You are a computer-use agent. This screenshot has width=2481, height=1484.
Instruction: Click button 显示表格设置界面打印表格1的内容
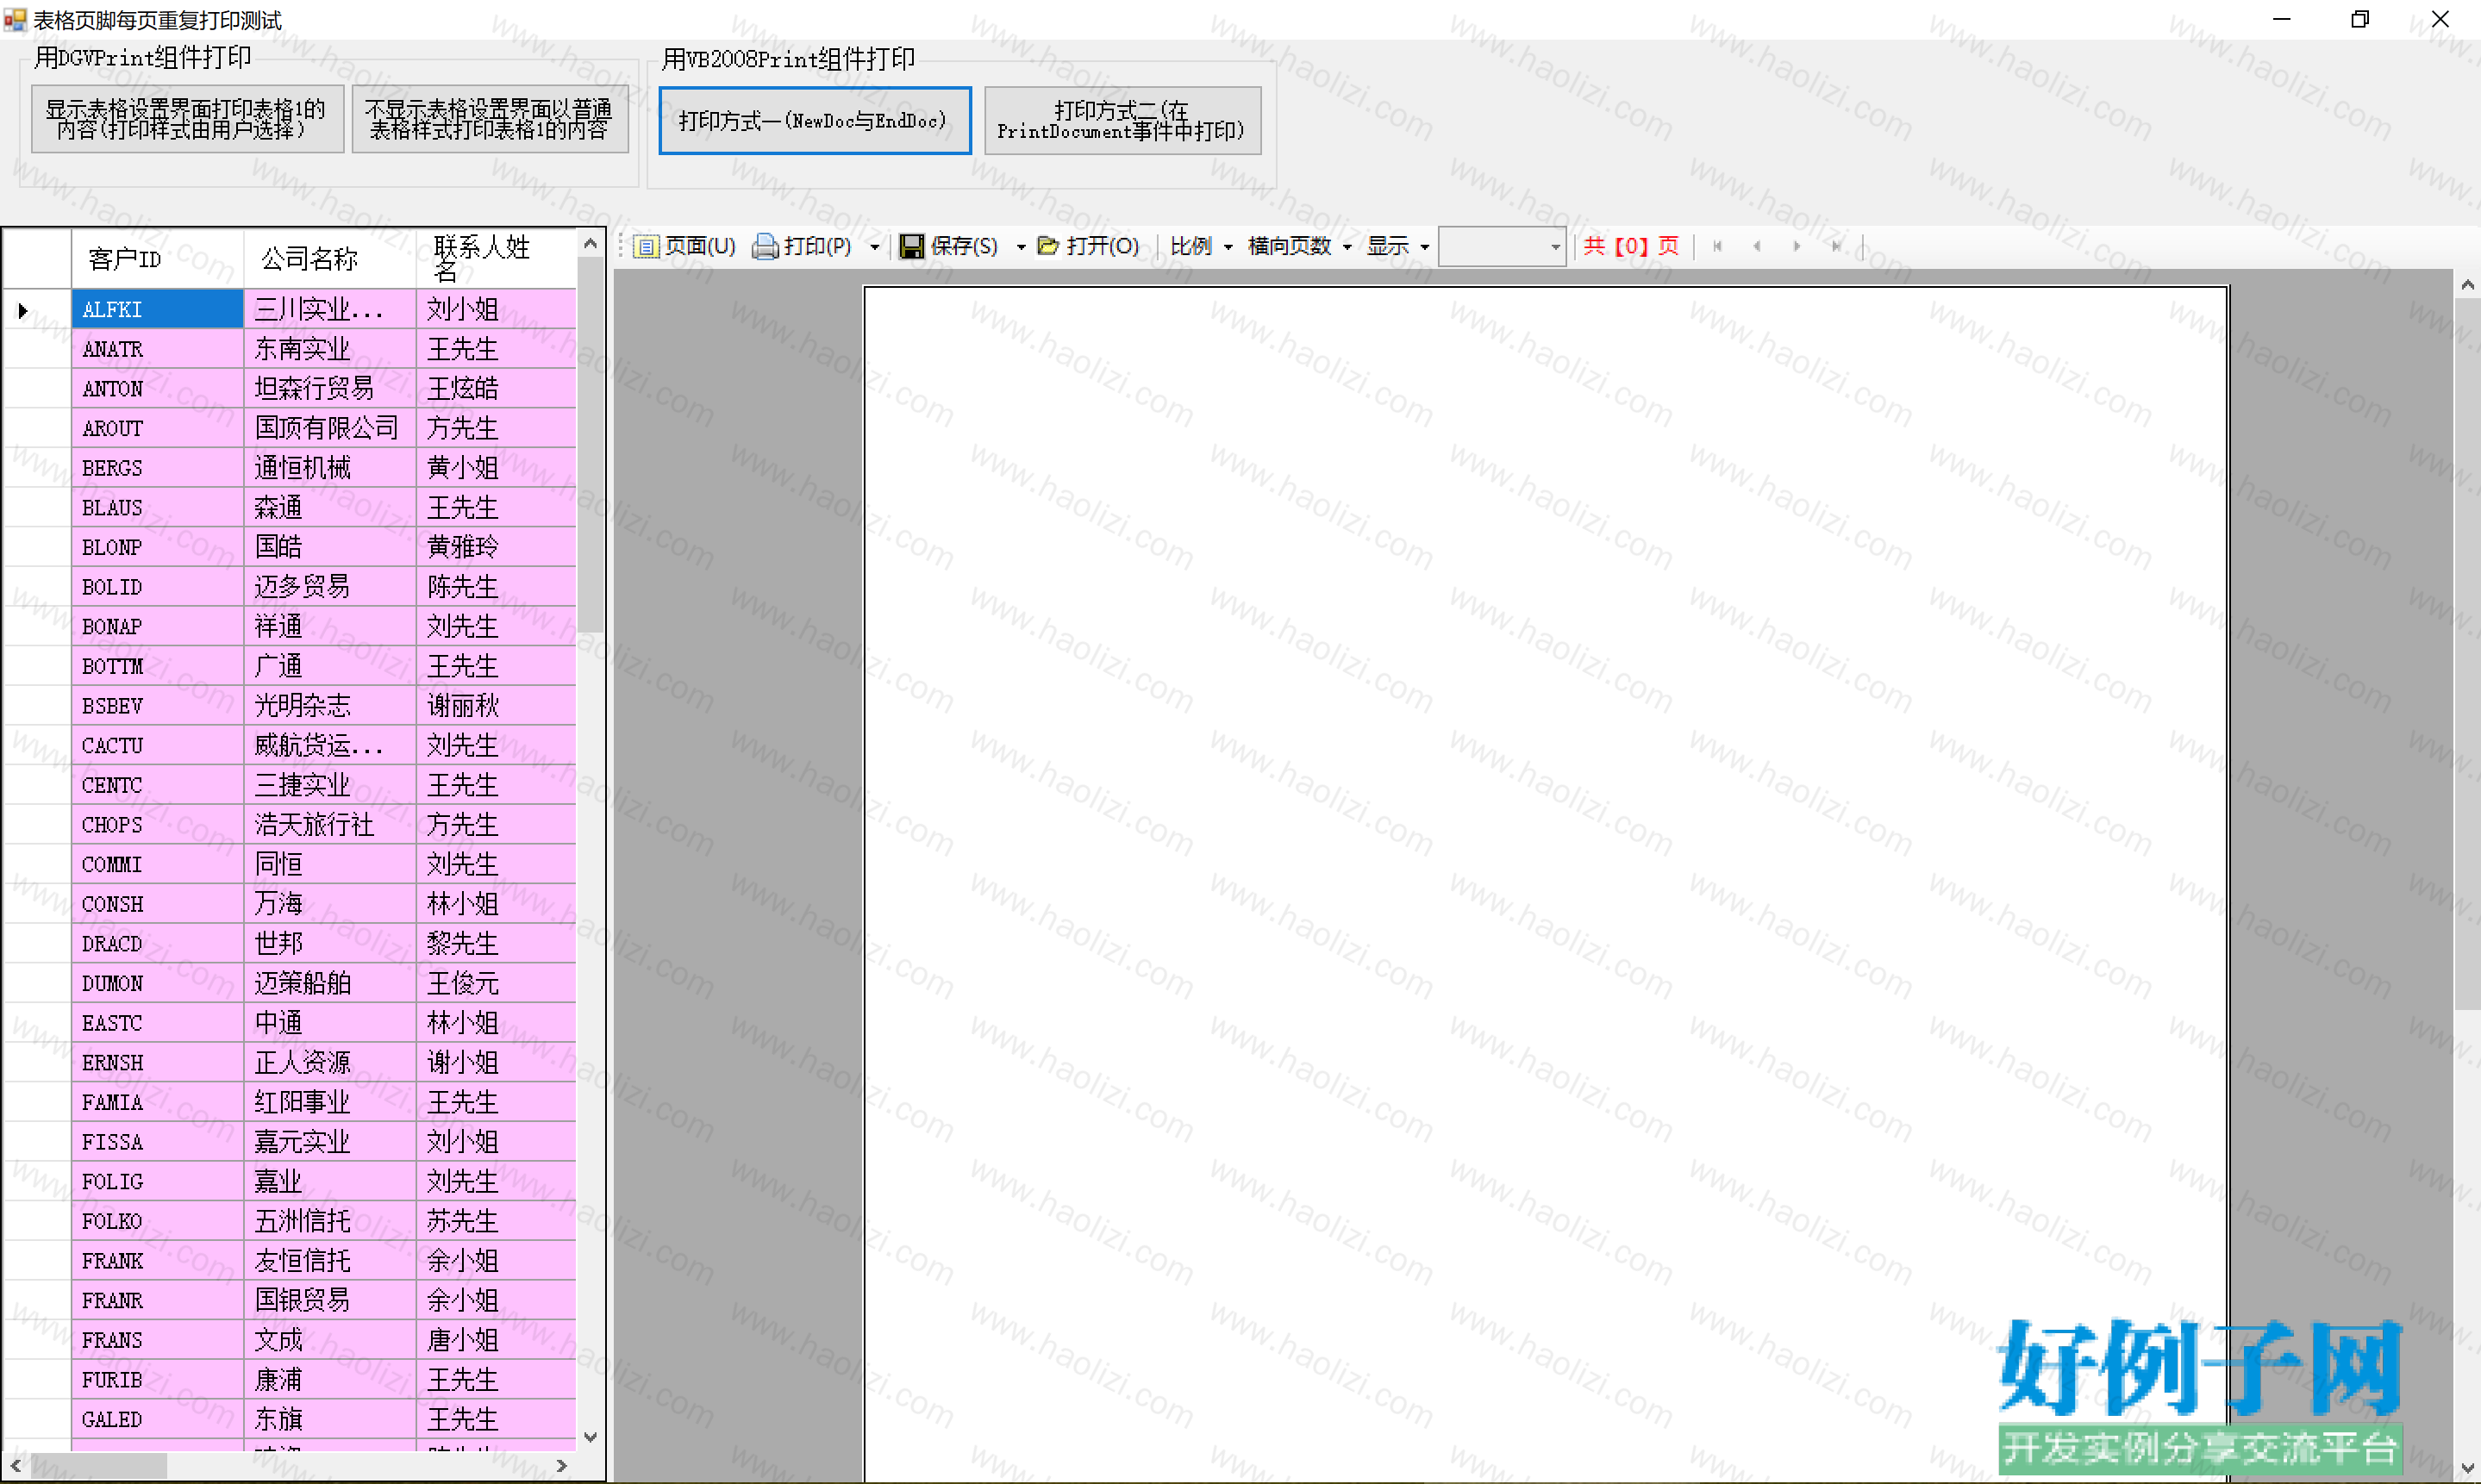[187, 119]
